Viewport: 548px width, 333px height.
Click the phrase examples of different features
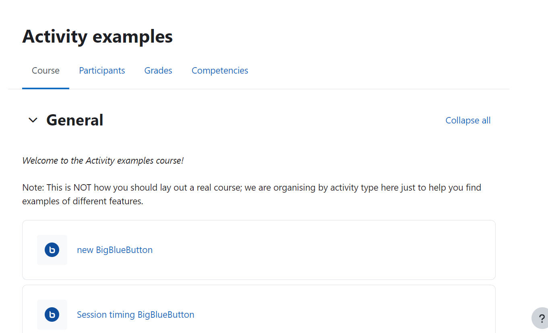83,201
